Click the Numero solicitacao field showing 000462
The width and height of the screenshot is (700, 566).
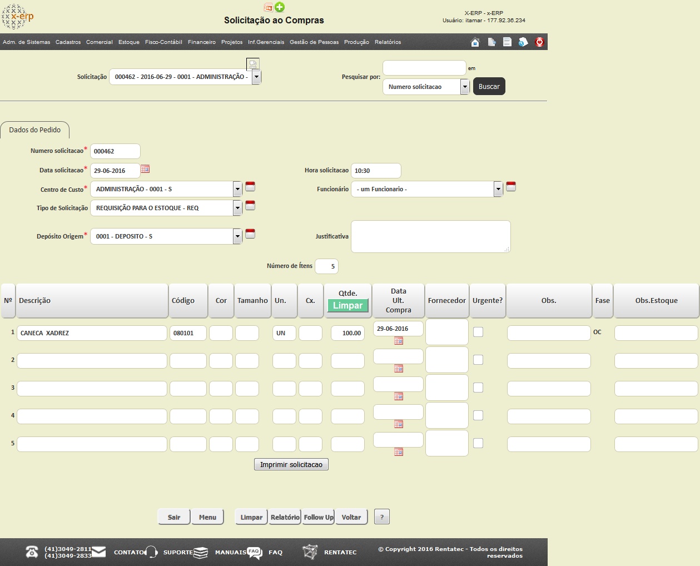tap(115, 151)
